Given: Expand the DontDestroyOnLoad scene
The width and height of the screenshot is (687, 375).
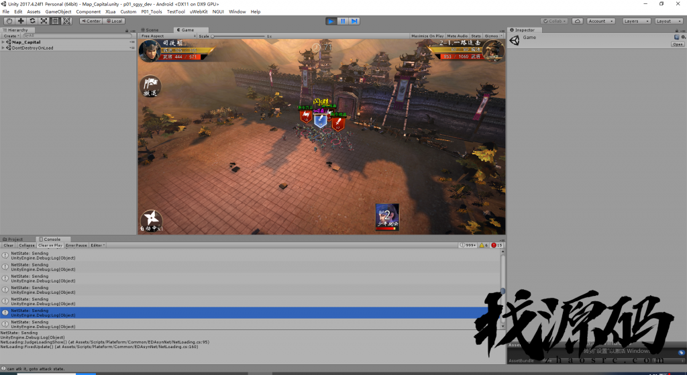Looking at the screenshot, I should 3,48.
